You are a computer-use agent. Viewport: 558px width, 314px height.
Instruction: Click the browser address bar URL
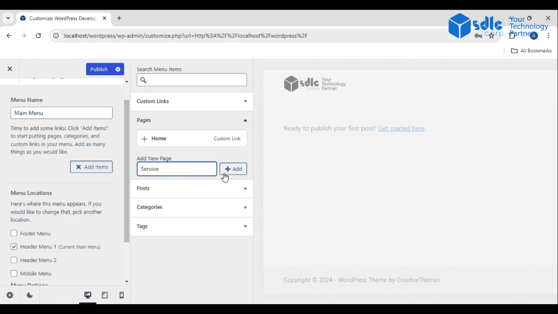(185, 36)
